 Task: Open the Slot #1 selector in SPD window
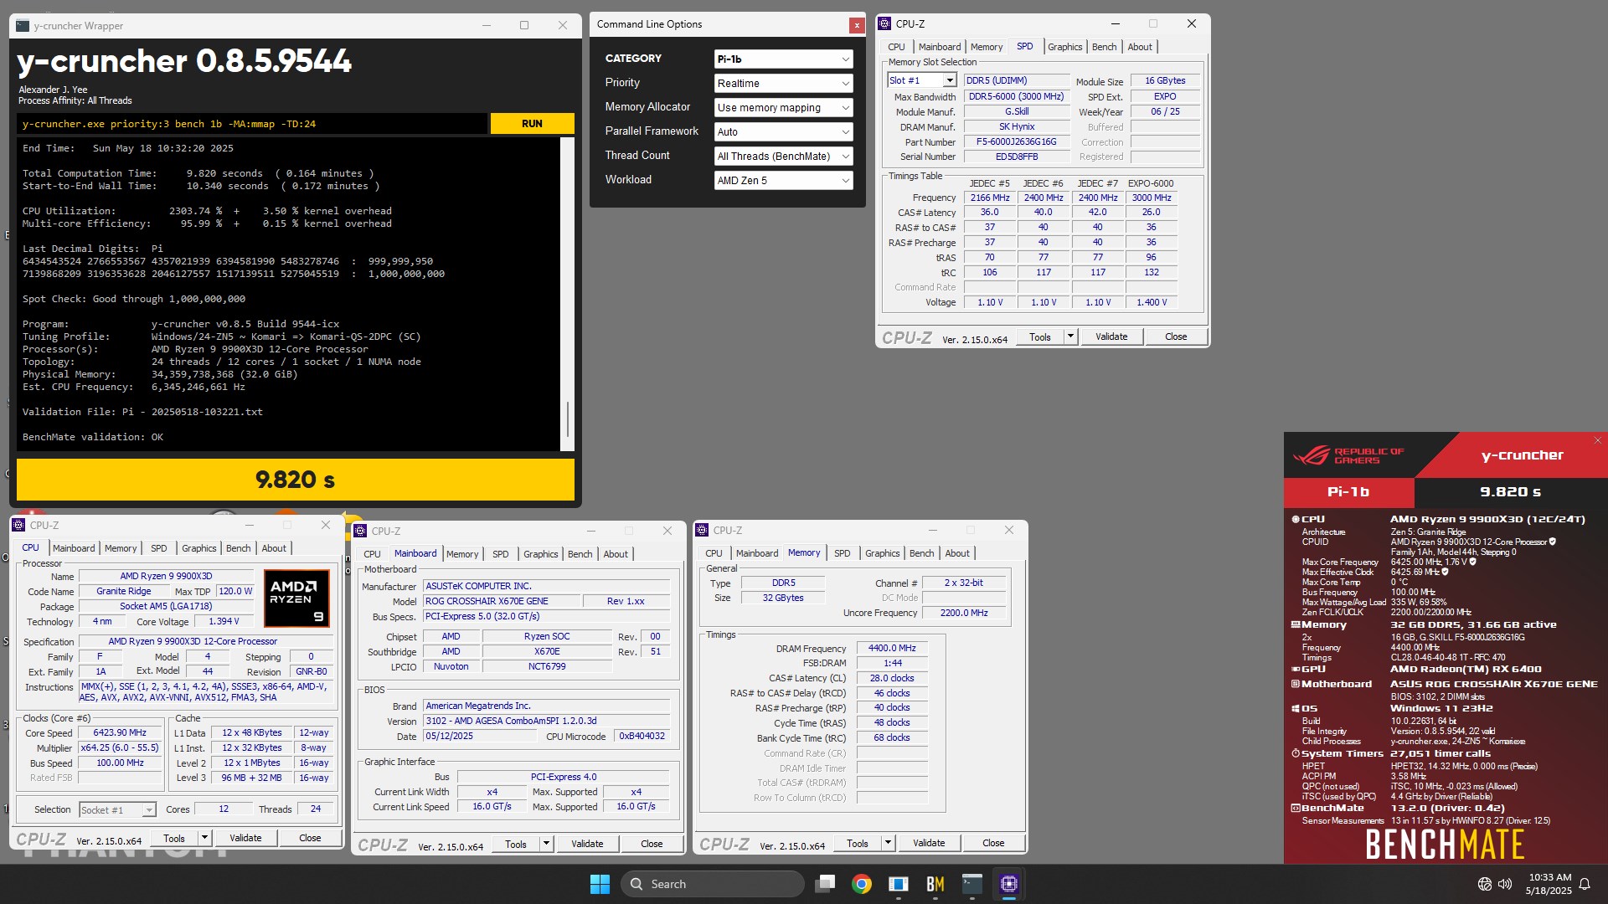pyautogui.click(x=921, y=80)
